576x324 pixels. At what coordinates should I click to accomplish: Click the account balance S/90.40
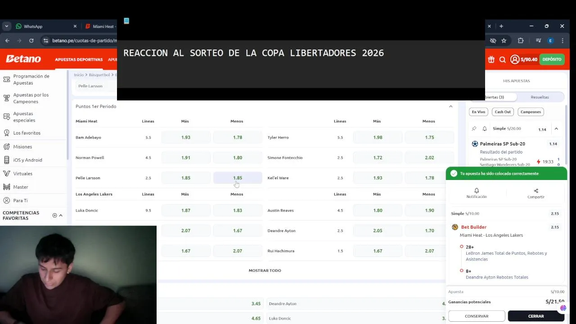(529, 59)
